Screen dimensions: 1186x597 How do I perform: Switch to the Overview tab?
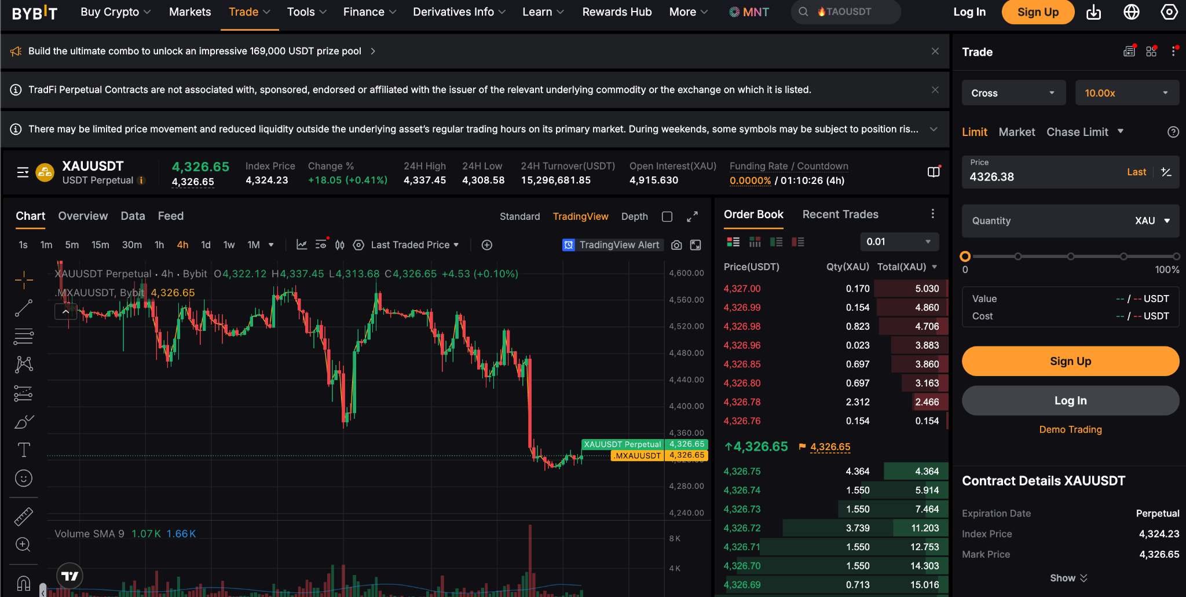click(x=83, y=216)
